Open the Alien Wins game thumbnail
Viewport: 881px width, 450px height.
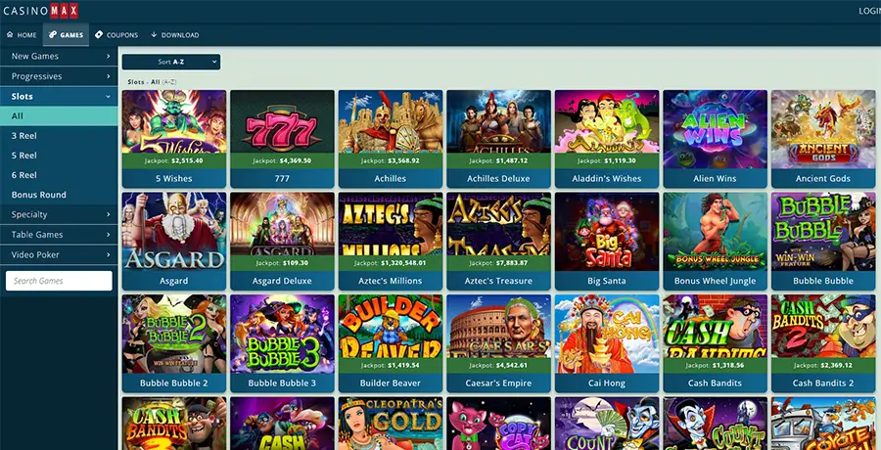(x=715, y=129)
